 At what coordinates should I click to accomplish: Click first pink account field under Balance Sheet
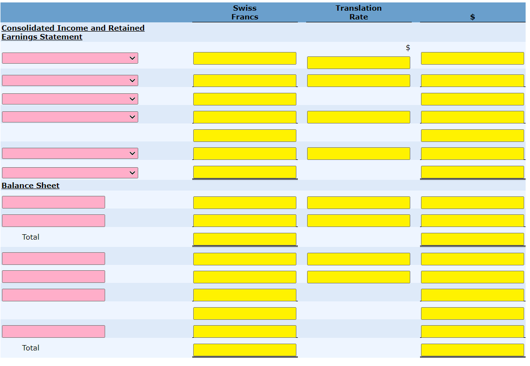click(x=54, y=202)
